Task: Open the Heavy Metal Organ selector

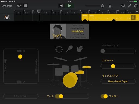Action: (118, 82)
